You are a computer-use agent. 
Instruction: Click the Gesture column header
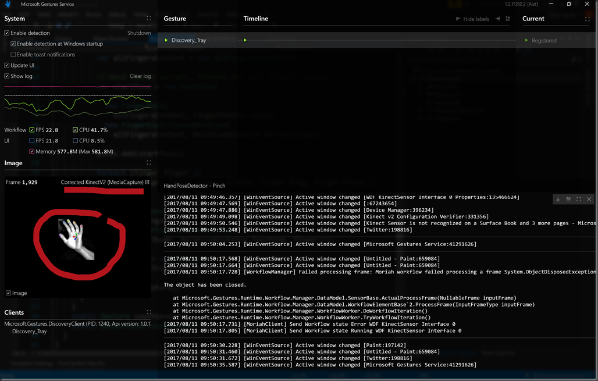tap(175, 19)
